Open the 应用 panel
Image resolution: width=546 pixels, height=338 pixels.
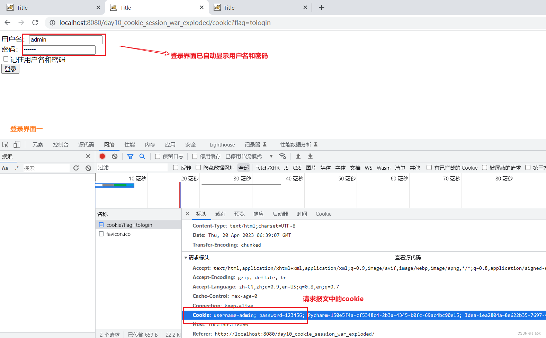pyautogui.click(x=170, y=144)
